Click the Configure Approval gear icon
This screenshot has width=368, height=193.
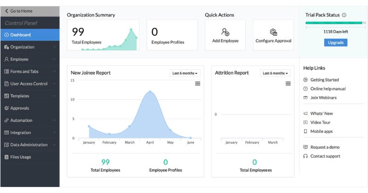[x=273, y=32]
